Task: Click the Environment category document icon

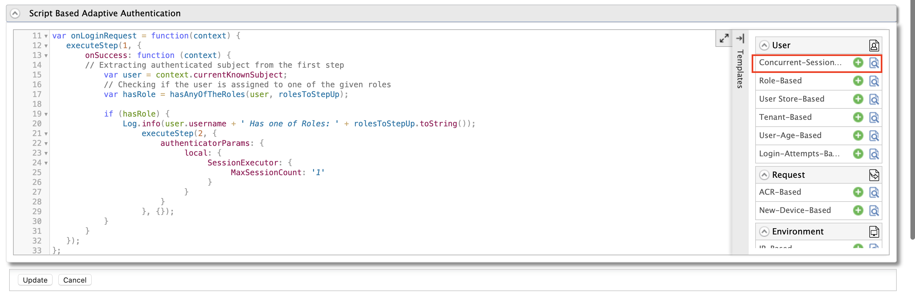Action: [x=874, y=232]
